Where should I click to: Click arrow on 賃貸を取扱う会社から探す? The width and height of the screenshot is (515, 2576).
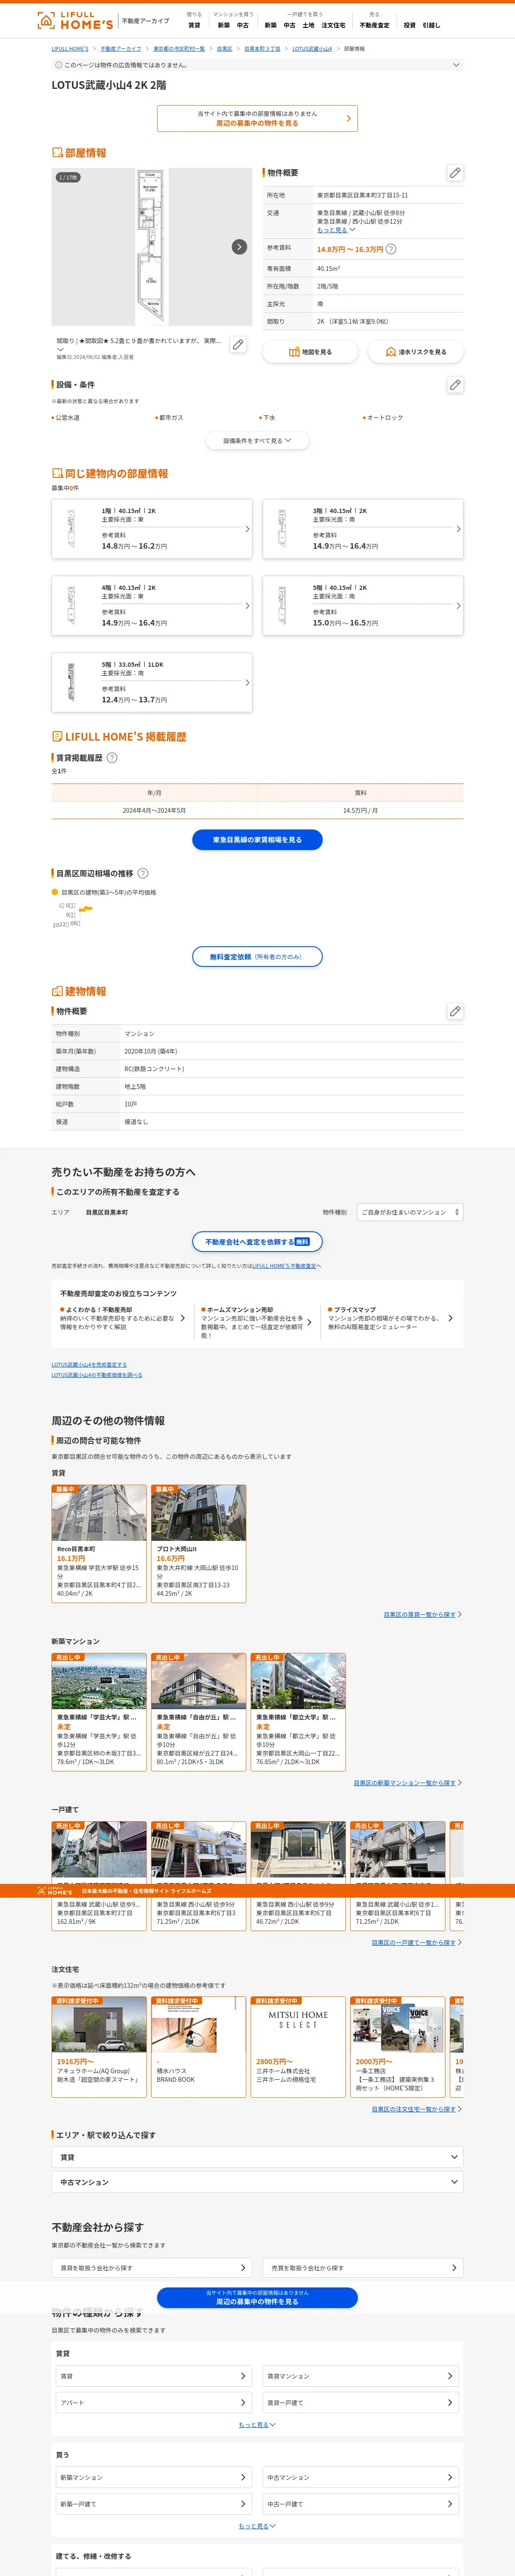243,2268
